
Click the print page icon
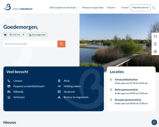[x=155, y=51]
